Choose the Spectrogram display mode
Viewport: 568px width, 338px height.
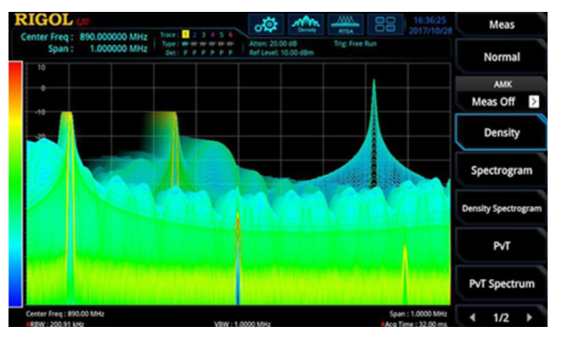(502, 171)
